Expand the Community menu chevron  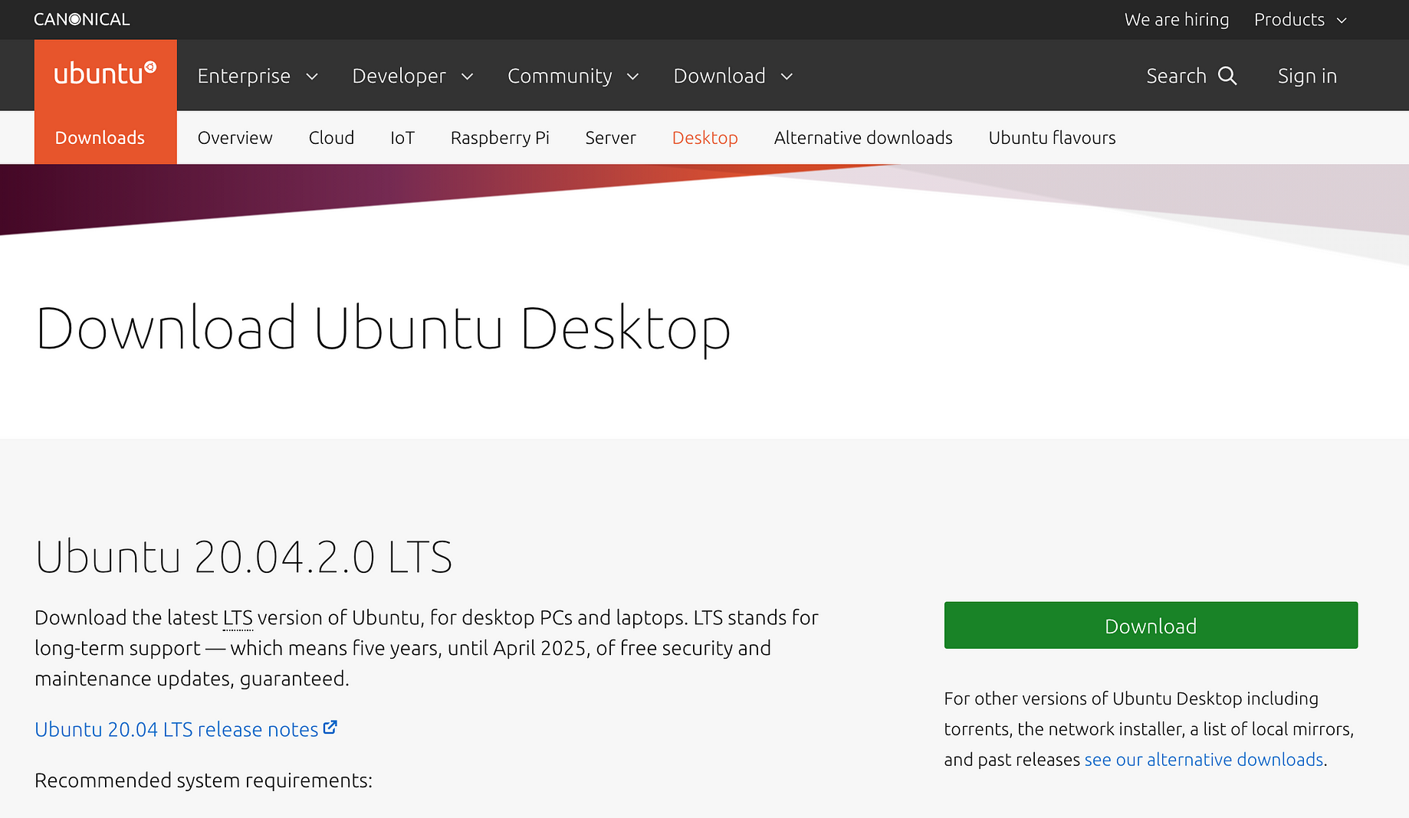pos(632,77)
